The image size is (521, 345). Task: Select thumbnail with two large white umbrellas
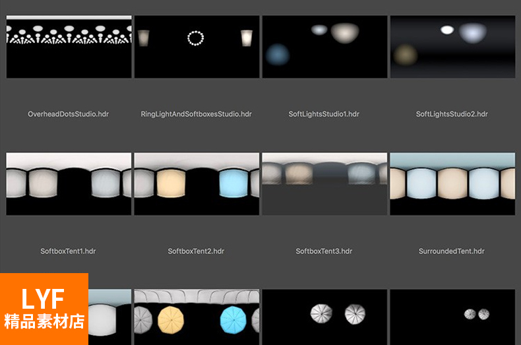click(x=324, y=317)
